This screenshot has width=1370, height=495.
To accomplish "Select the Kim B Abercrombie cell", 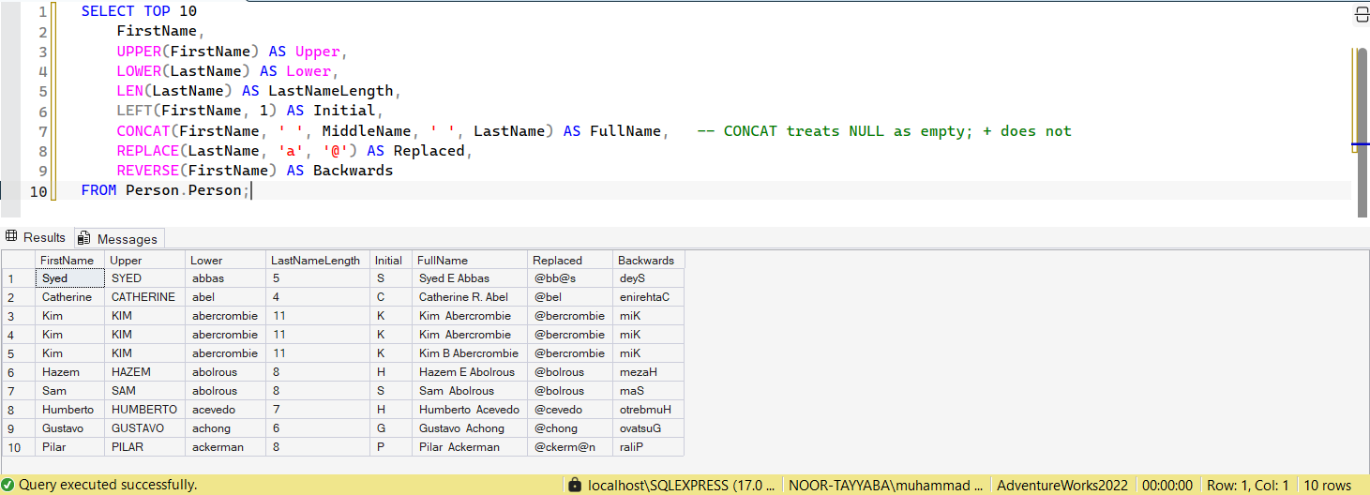I will pyautogui.click(x=470, y=353).
